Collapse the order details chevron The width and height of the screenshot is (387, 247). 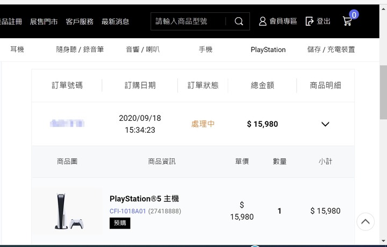click(x=325, y=124)
